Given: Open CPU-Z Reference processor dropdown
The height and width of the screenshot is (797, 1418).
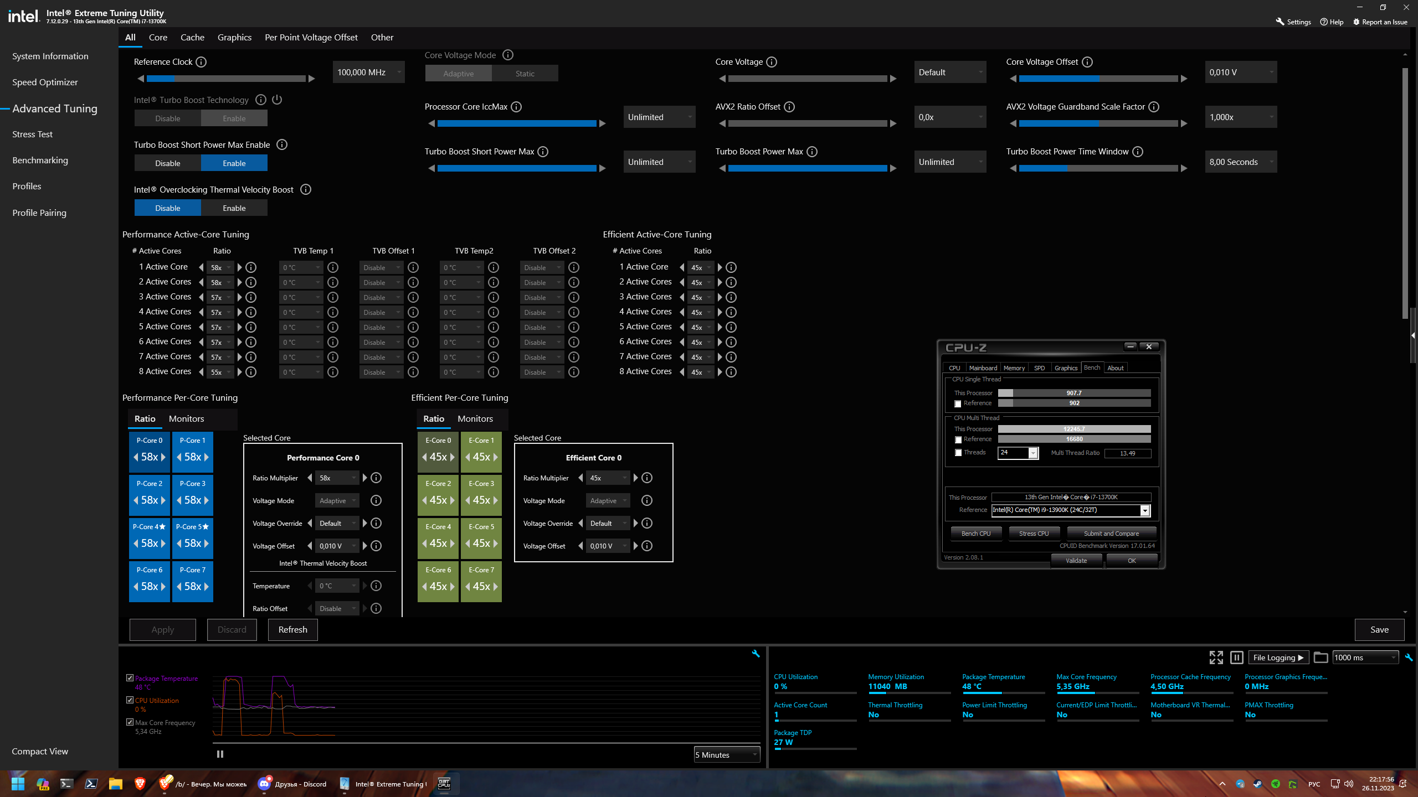Looking at the screenshot, I should (1071, 510).
